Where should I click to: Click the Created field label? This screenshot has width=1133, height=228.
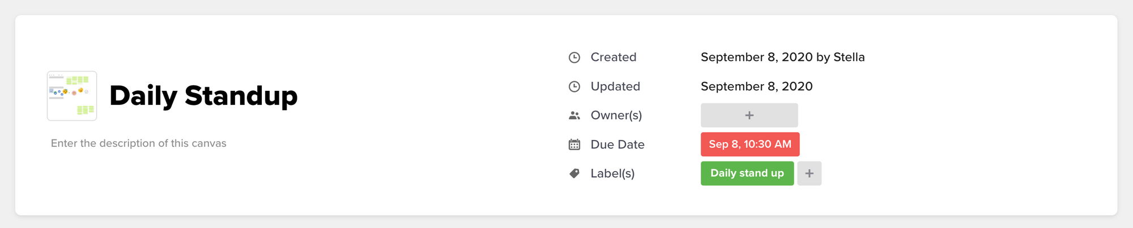[614, 57]
